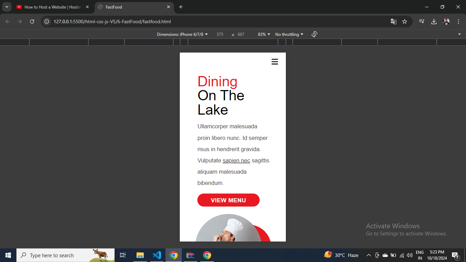Open WinRAR from the taskbar

190,255
